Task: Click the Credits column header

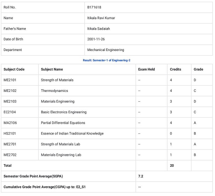Action: point(175,70)
